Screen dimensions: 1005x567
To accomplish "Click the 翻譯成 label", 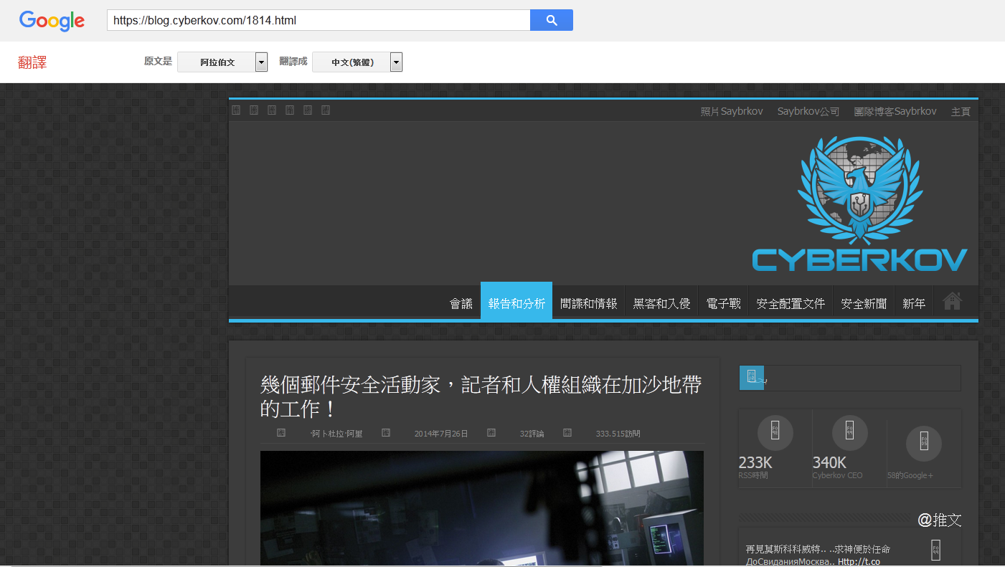I will (x=293, y=62).
